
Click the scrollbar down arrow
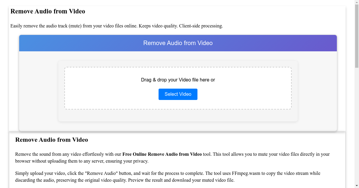pyautogui.click(x=357, y=185)
